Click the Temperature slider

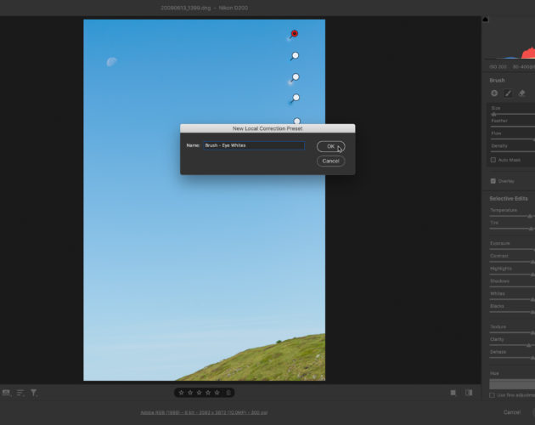pos(512,216)
